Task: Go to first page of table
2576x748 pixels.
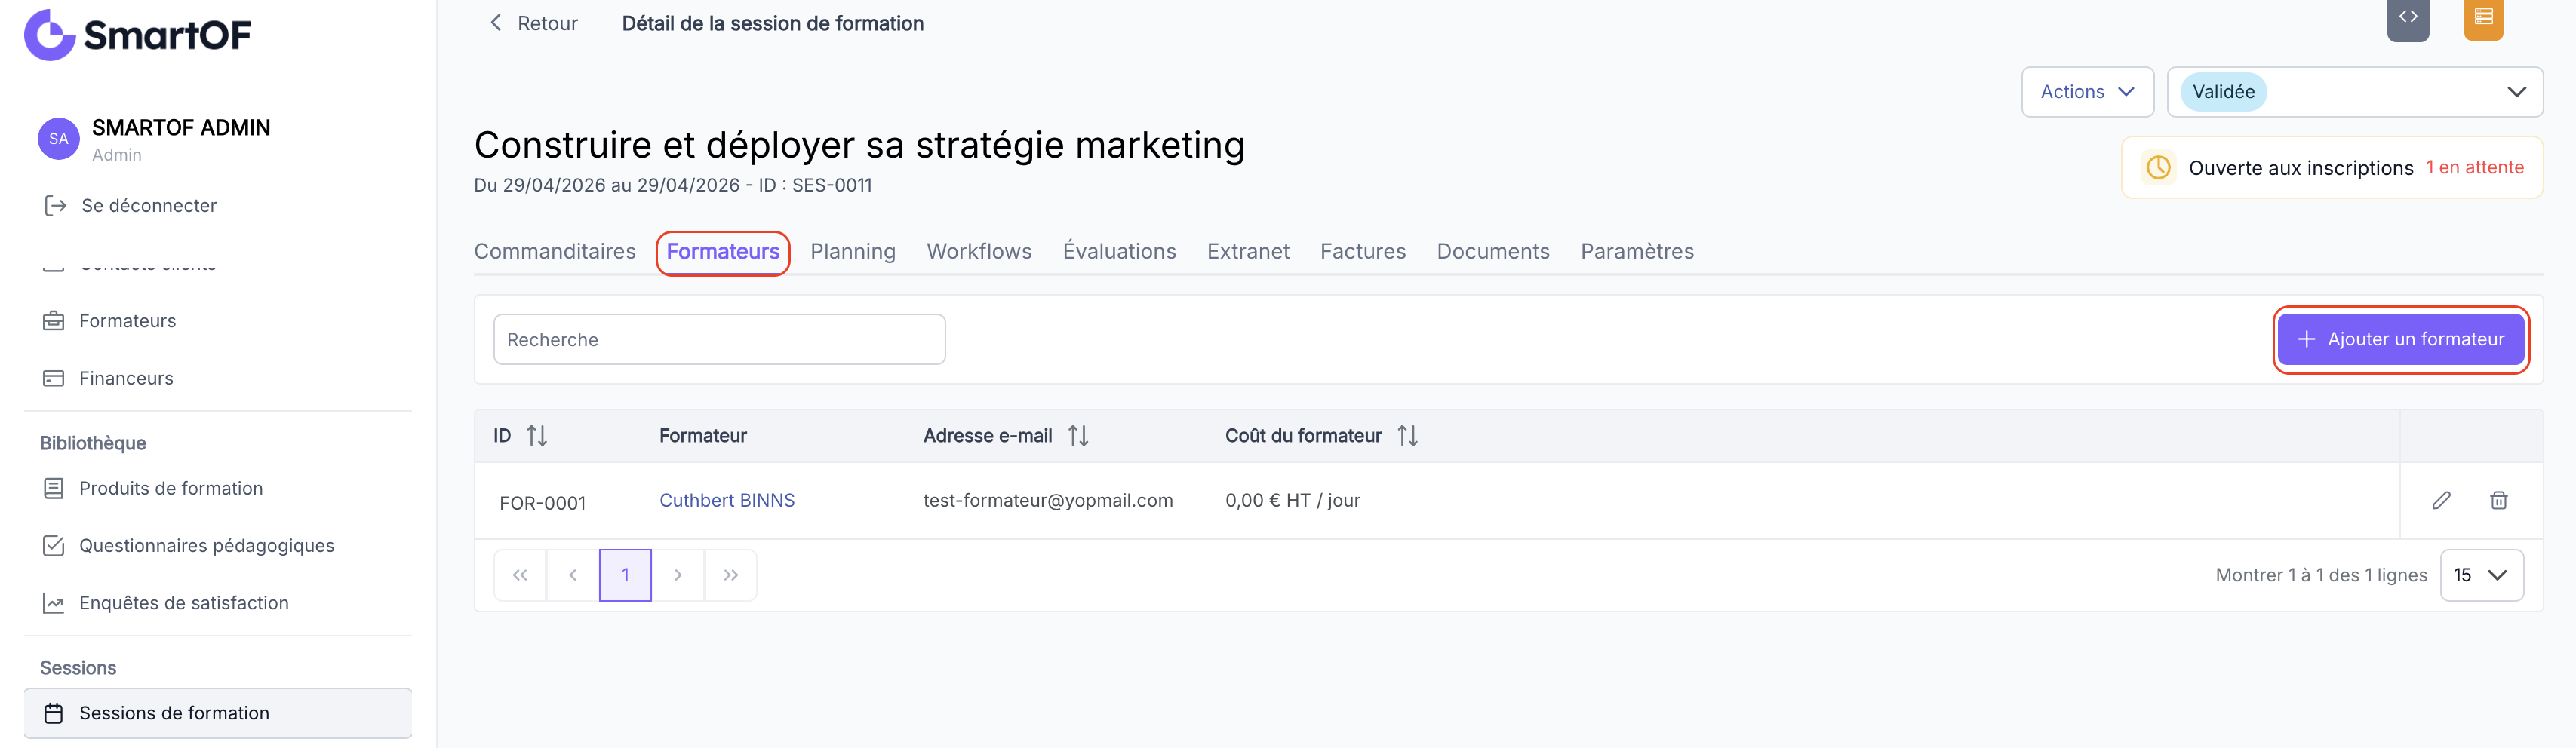Action: [x=520, y=575]
